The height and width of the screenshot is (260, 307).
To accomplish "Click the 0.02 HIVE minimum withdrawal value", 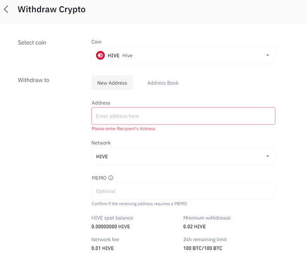I will 195,227.
